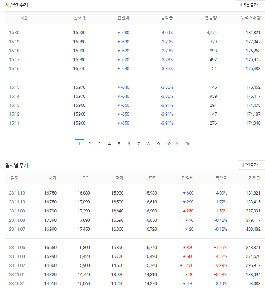
Task: Click the bar chart icon in 일봉차트
Action: 242,165
